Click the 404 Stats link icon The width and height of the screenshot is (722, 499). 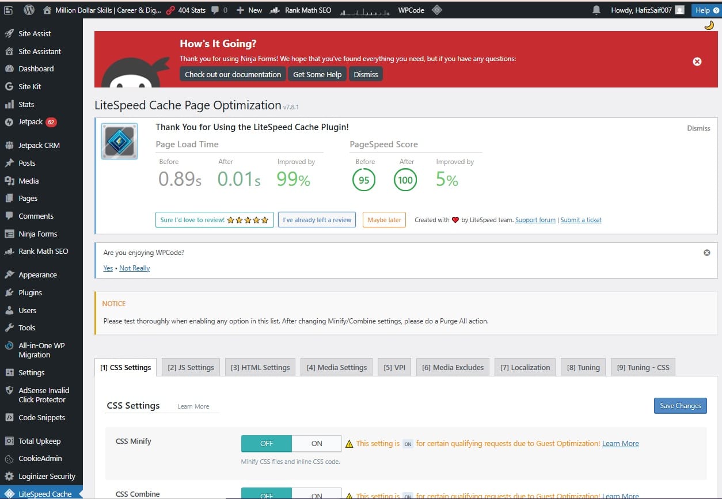click(170, 10)
